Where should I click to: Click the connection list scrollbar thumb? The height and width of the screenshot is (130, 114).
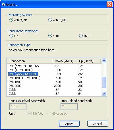pos(104,82)
